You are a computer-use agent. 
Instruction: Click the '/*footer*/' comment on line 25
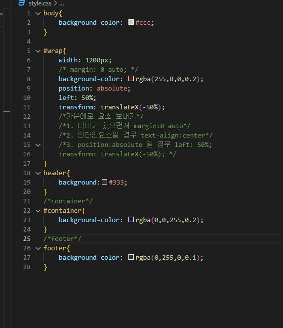point(62,239)
